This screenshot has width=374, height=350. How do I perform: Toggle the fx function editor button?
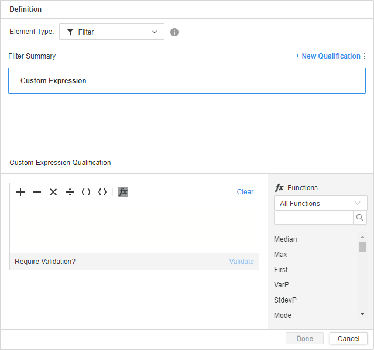(x=123, y=192)
